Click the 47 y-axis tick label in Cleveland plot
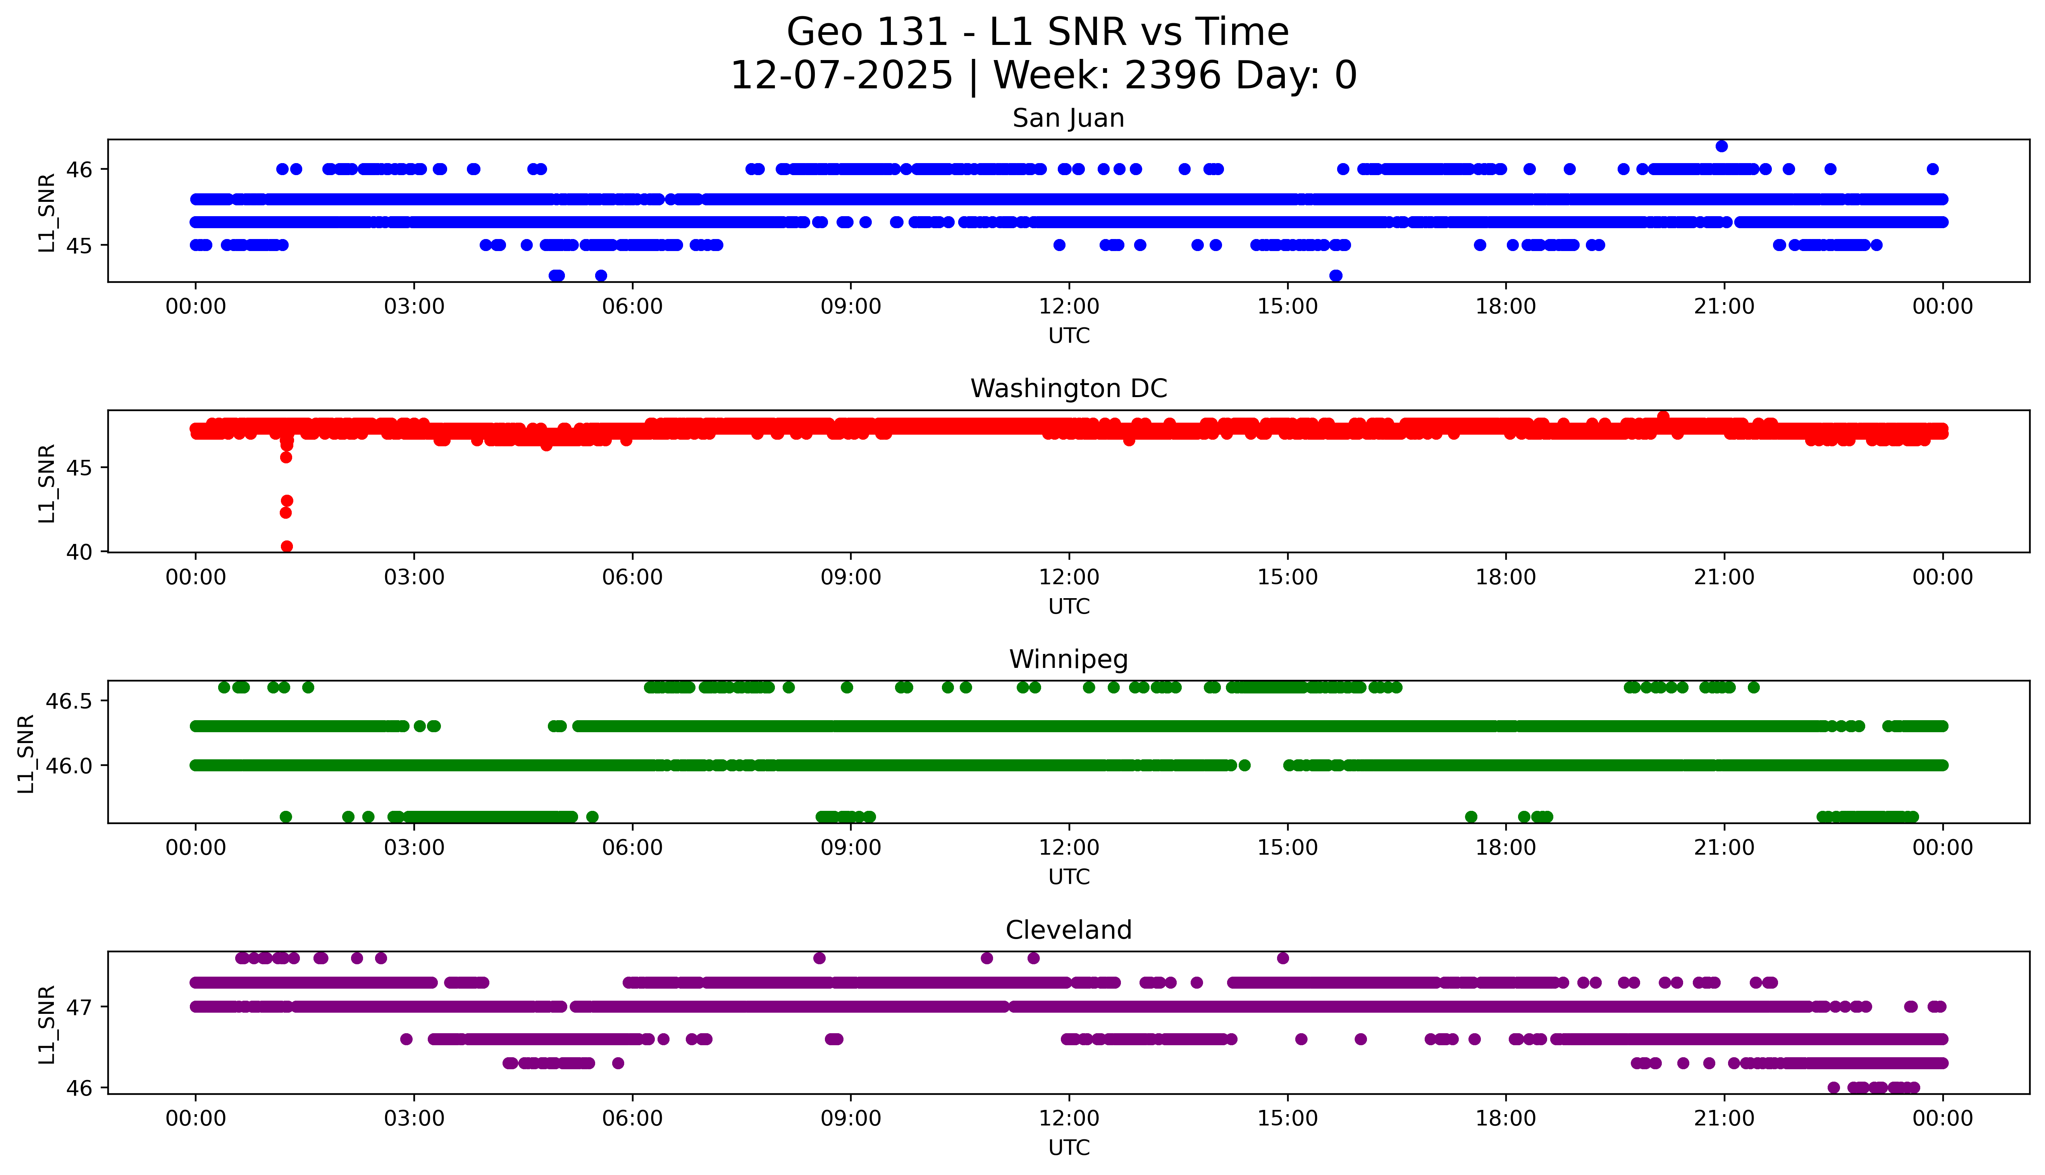The width and height of the screenshot is (2045, 1175). coord(79,1007)
